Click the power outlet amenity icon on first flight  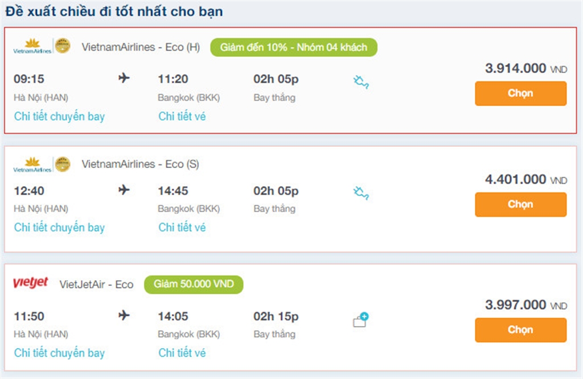click(361, 83)
